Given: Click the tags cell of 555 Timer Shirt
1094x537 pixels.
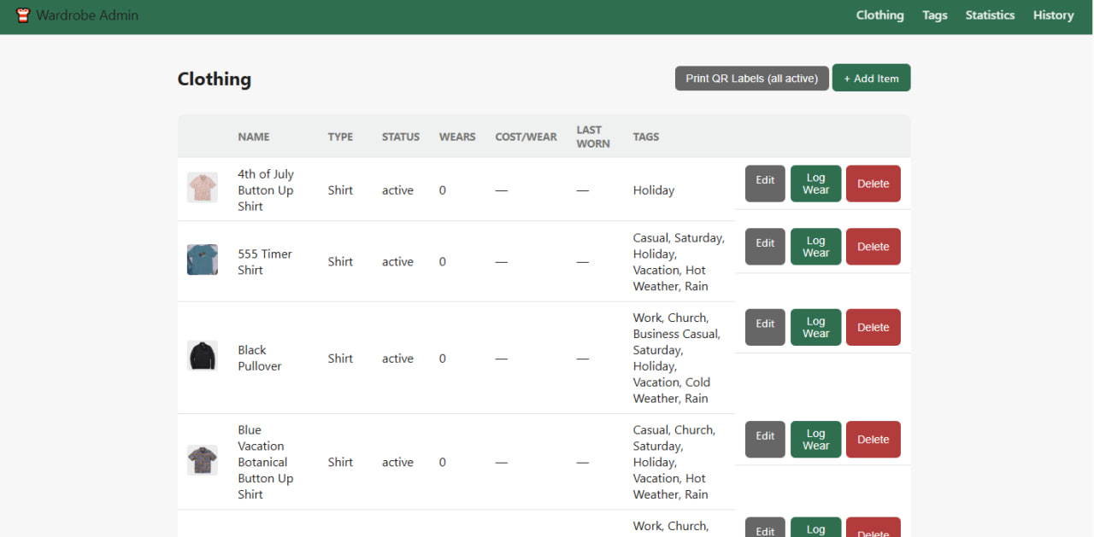Looking at the screenshot, I should tap(679, 262).
